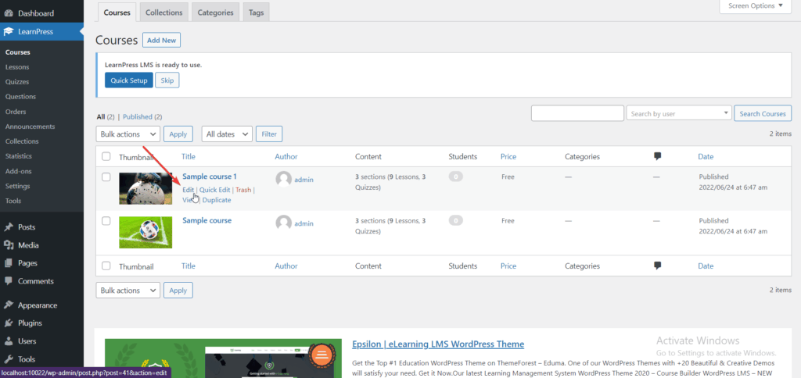Click the comments bubble icon in table header
The image size is (801, 378).
(x=657, y=157)
